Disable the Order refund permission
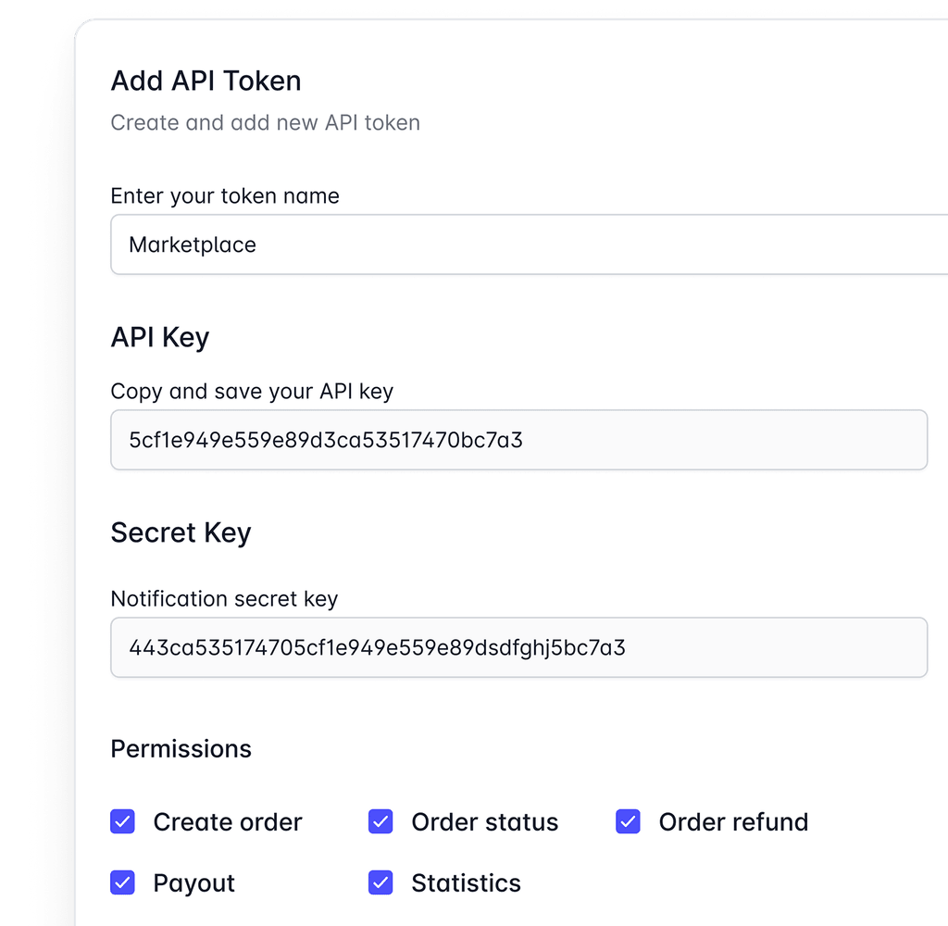Viewport: 948px width, 926px height. click(x=628, y=821)
